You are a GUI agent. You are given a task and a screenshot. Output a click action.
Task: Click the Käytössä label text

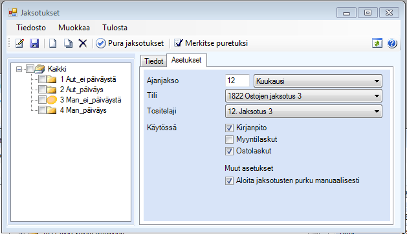(162, 128)
